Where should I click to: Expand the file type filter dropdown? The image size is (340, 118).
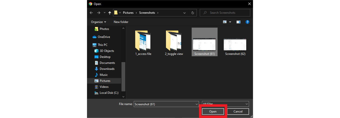tap(246, 104)
